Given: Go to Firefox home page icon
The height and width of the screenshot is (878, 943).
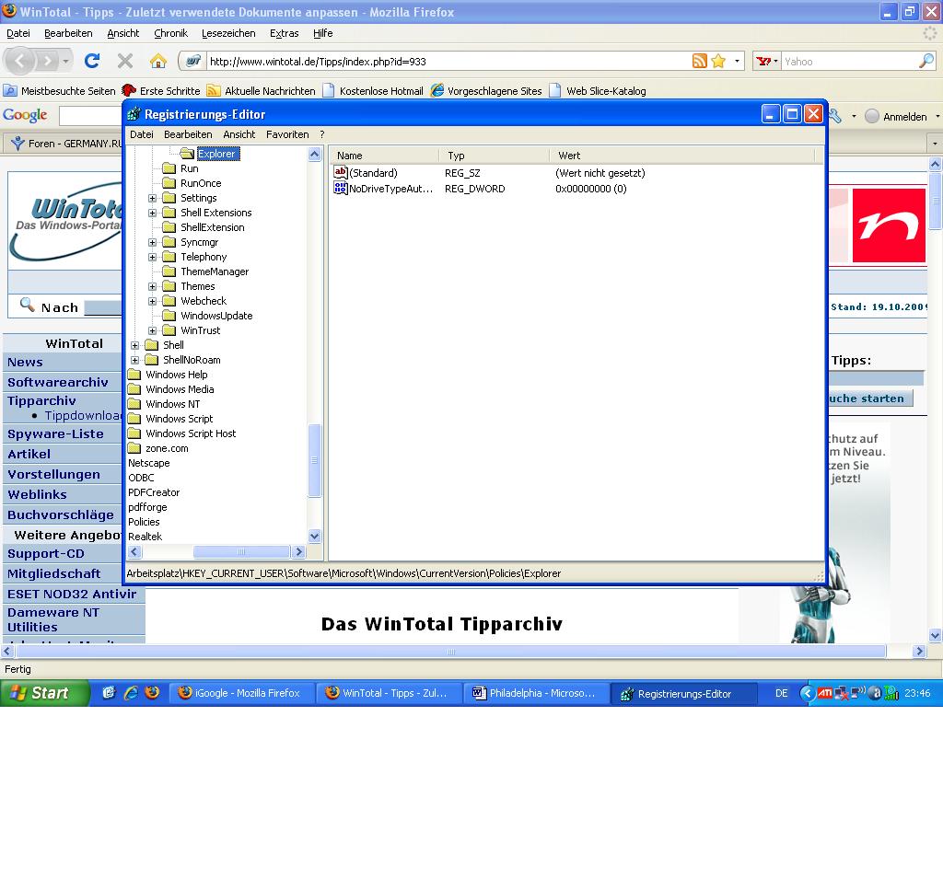Looking at the screenshot, I should click(158, 61).
